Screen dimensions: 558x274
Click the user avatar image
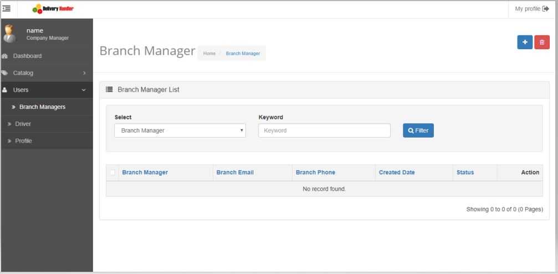[9, 34]
